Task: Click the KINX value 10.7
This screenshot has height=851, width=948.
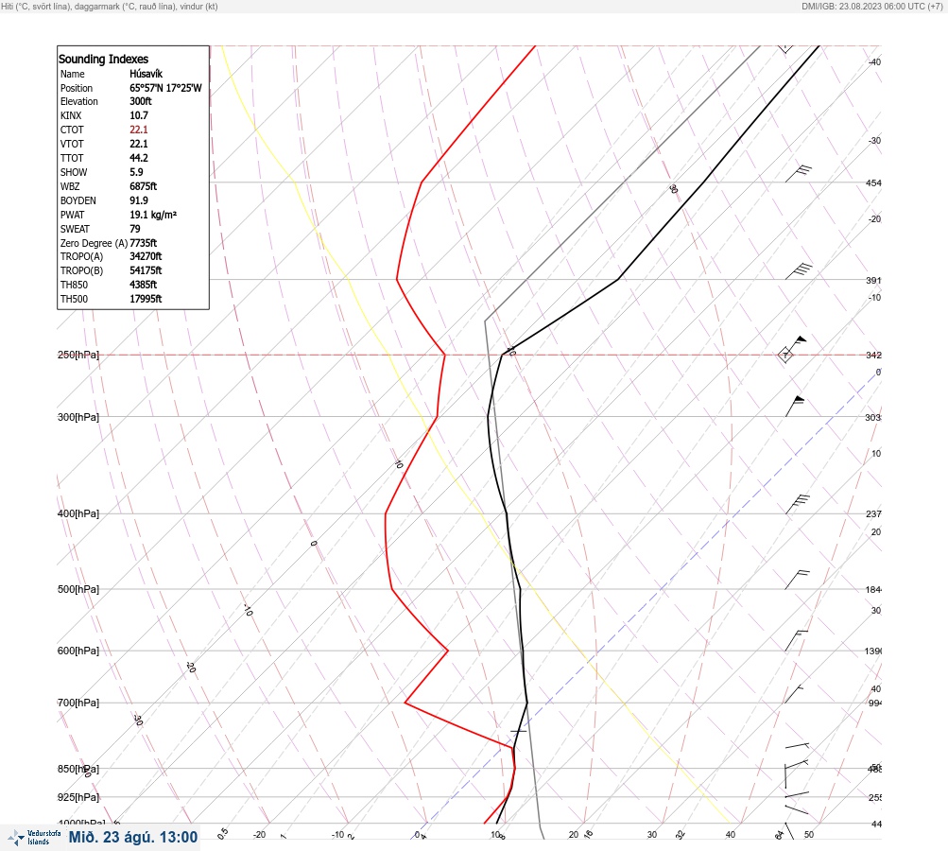Action: coord(139,115)
